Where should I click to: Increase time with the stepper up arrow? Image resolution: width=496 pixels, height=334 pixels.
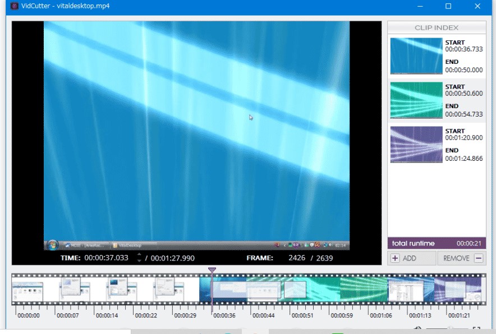point(139,254)
